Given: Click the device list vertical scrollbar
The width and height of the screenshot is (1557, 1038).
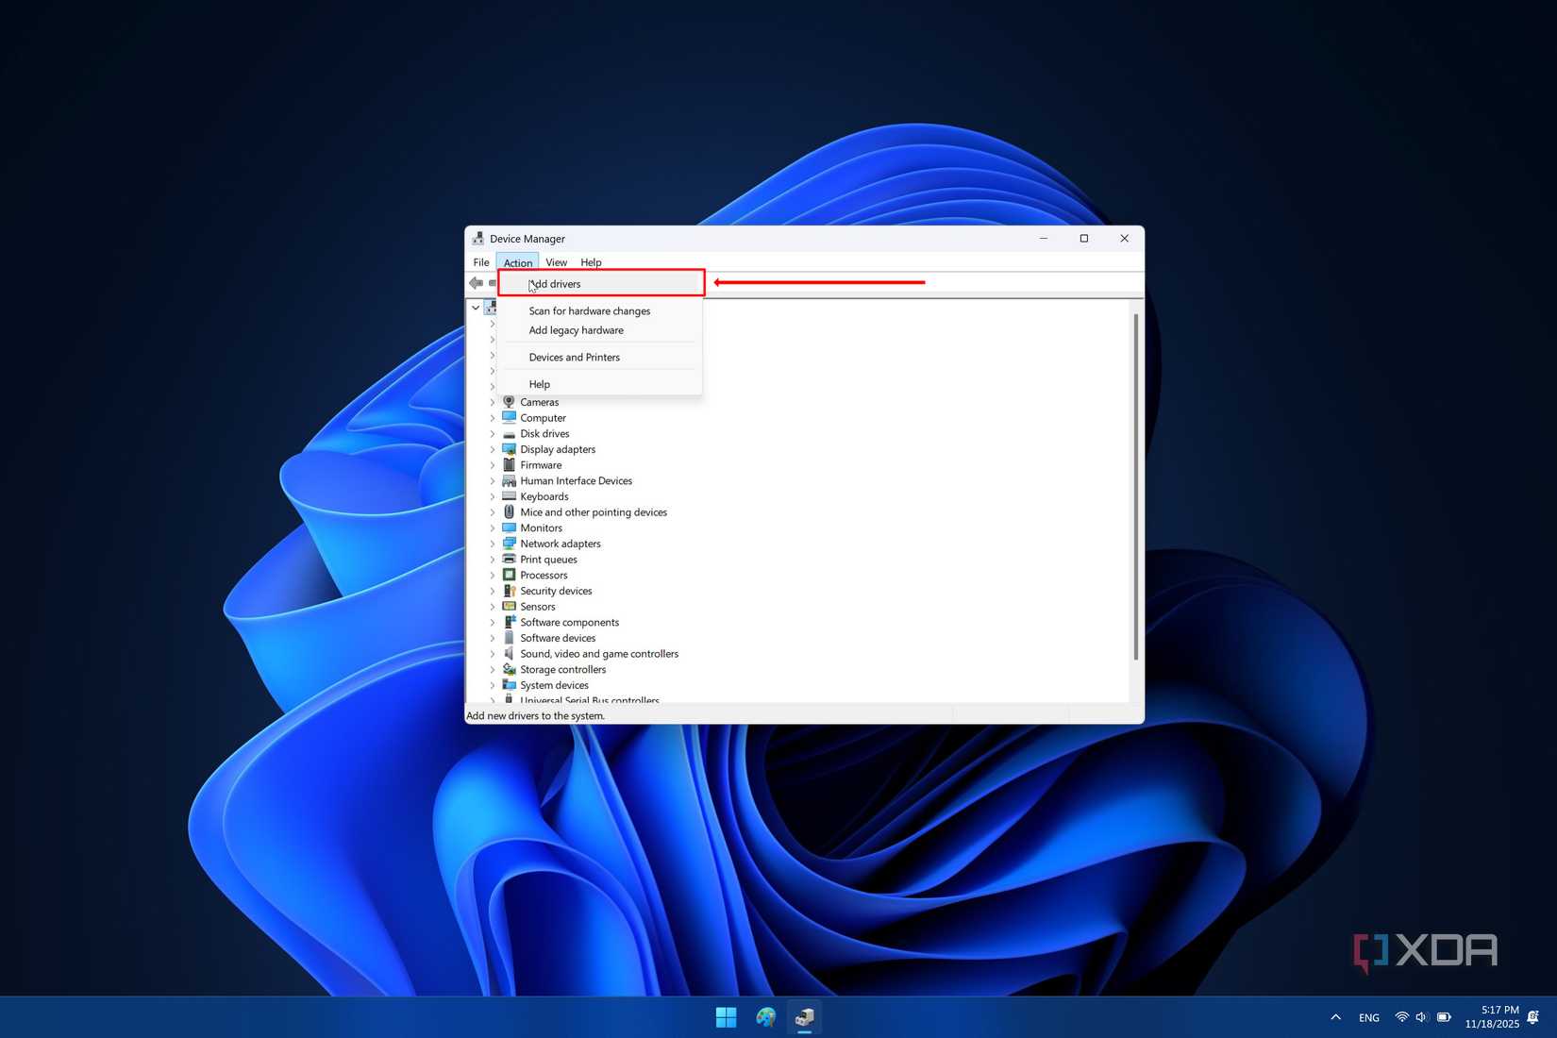Looking at the screenshot, I should click(1136, 487).
